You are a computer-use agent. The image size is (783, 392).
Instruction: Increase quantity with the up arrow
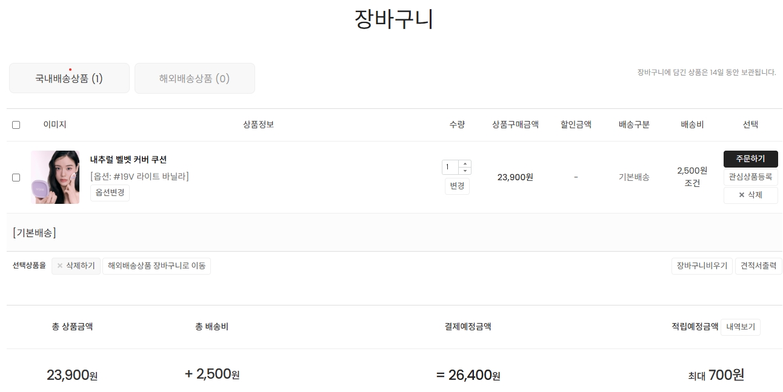(465, 164)
